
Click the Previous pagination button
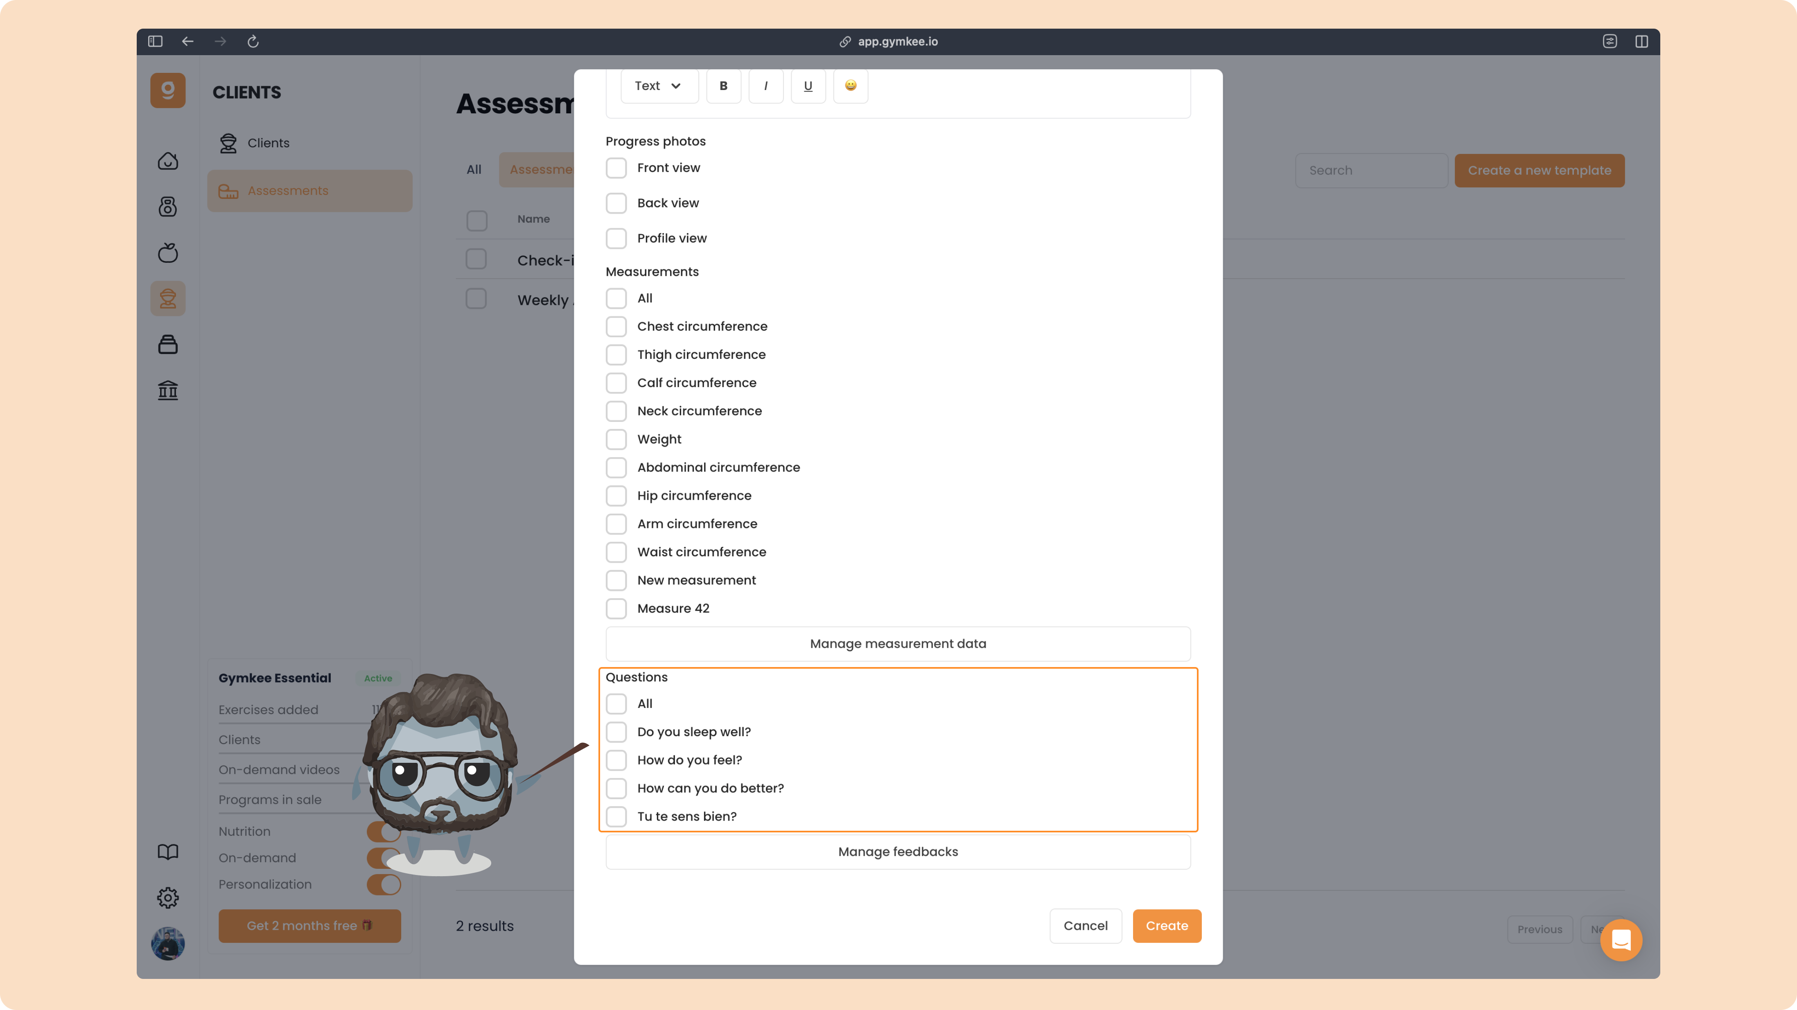[1540, 929]
